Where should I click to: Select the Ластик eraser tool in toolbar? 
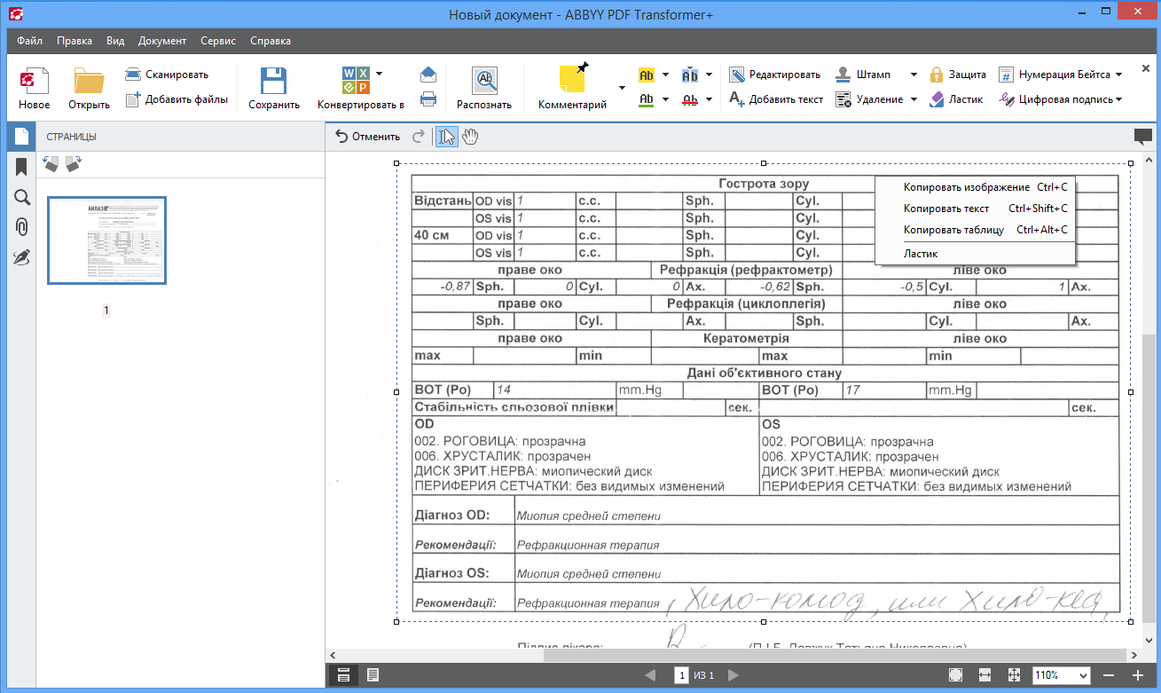point(956,99)
